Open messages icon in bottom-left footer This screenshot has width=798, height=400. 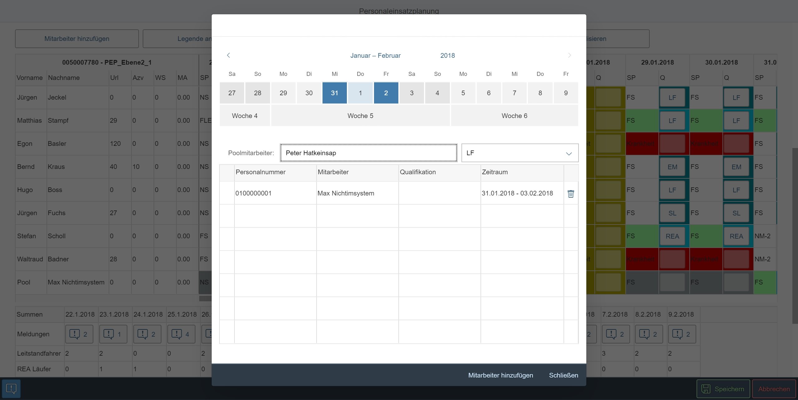11,388
